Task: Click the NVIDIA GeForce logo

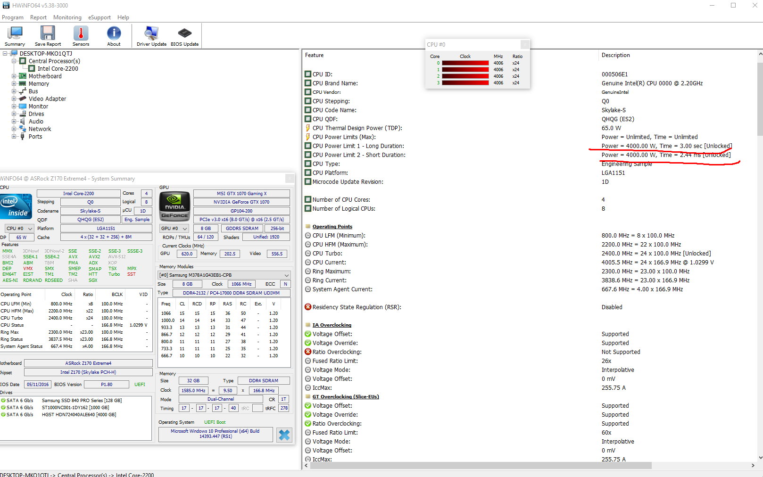Action: pos(174,206)
